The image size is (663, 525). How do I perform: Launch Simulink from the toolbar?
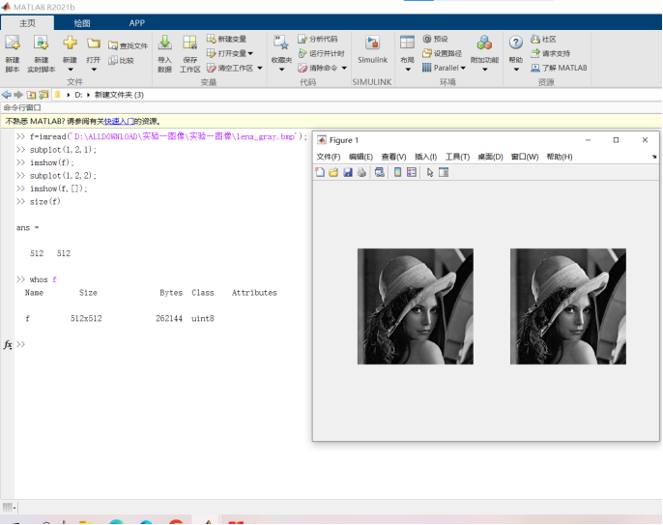pyautogui.click(x=372, y=49)
